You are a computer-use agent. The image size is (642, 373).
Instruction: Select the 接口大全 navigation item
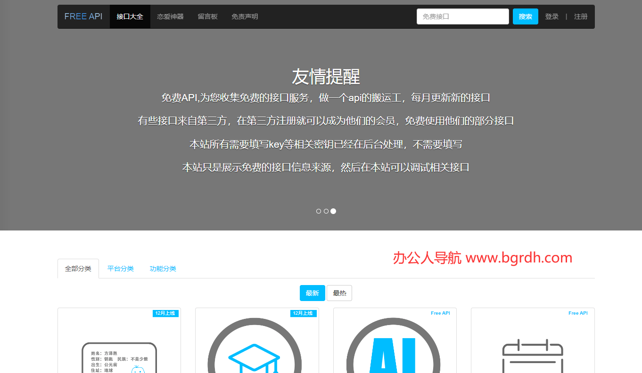(x=130, y=16)
